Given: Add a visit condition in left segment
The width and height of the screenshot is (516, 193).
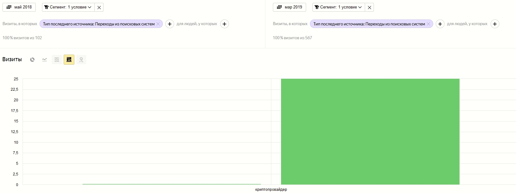Looking at the screenshot, I should click(x=169, y=24).
